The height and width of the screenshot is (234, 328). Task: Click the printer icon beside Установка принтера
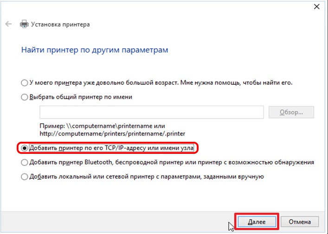click(x=24, y=24)
